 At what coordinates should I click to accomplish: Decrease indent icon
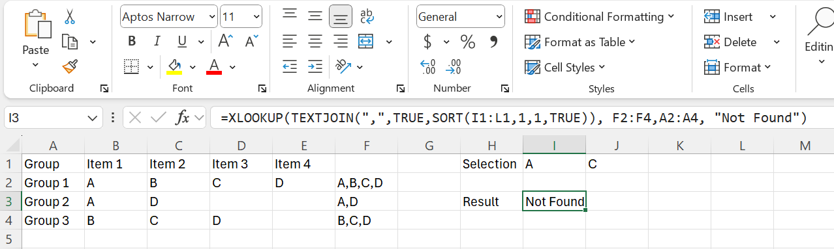(290, 66)
